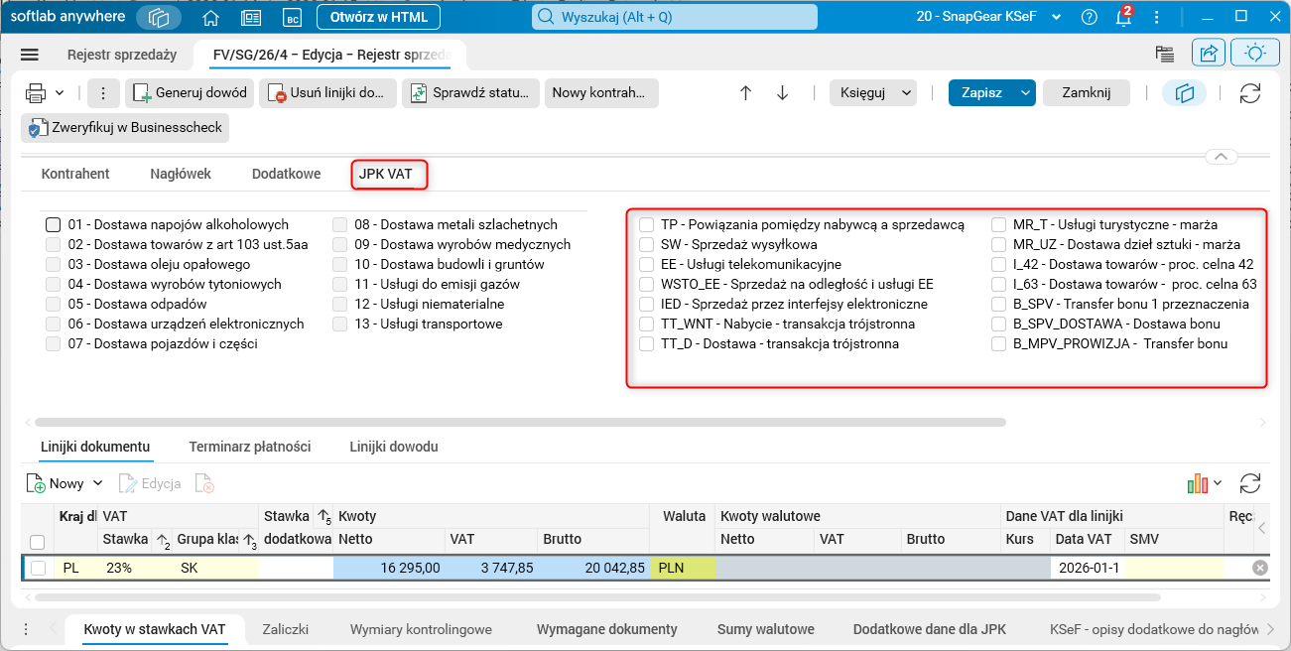Refresh the document lines grid
The height and width of the screenshot is (651, 1291).
[x=1250, y=483]
